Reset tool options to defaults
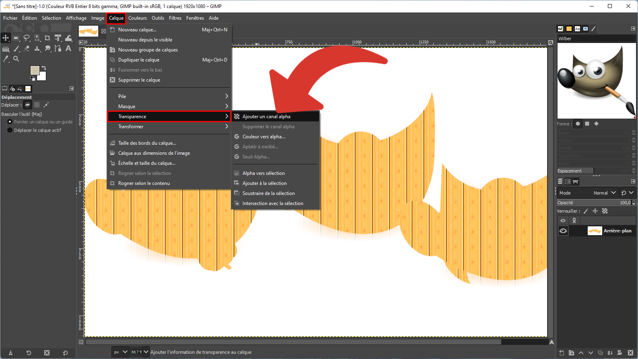The width and height of the screenshot is (638, 359). (x=65, y=353)
